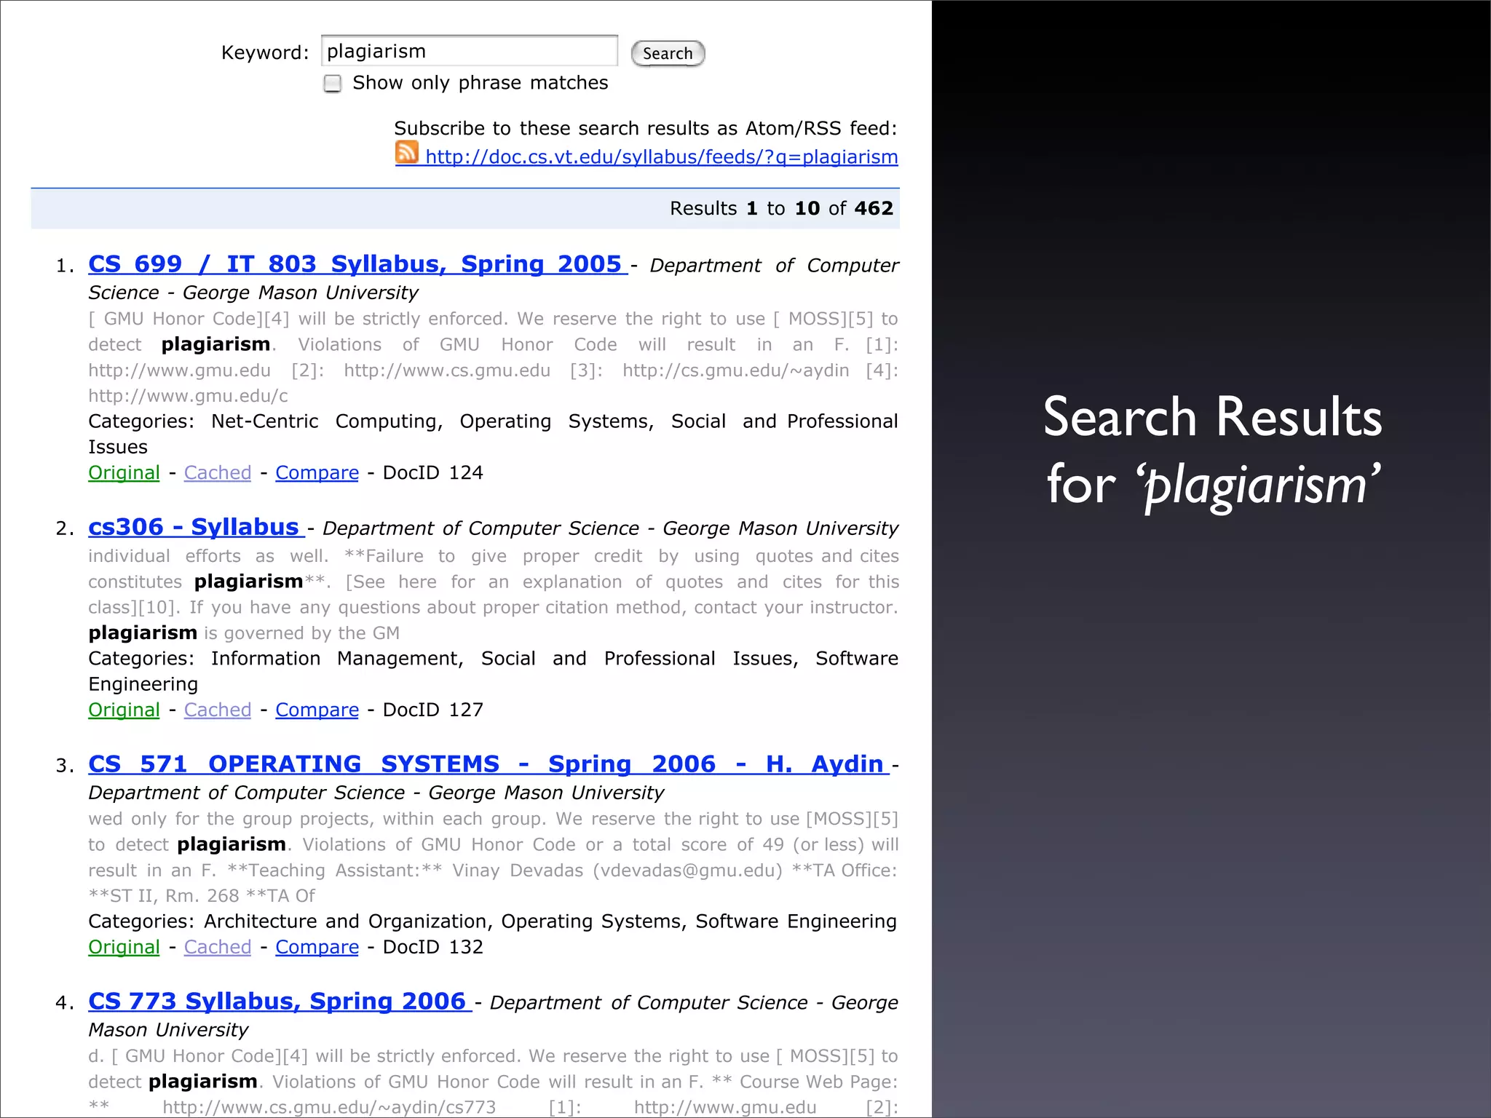This screenshot has width=1491, height=1118.
Task: Open Original link for DocID 124
Action: coord(124,473)
